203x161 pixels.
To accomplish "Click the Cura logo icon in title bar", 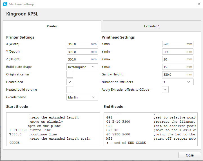I will tap(5, 4).
